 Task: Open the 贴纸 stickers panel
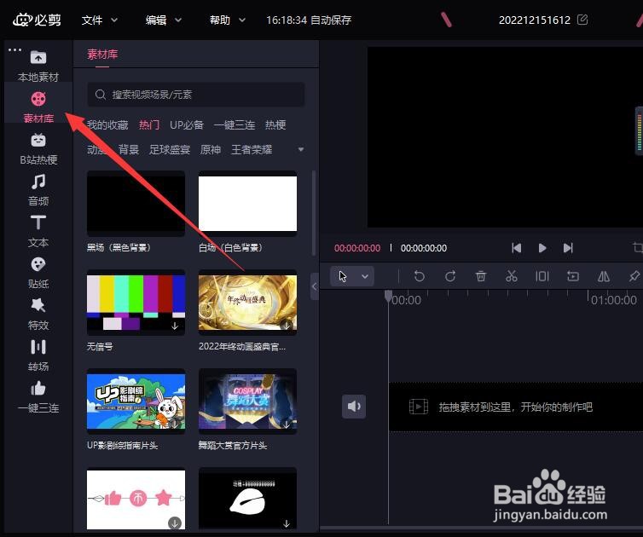[38, 273]
